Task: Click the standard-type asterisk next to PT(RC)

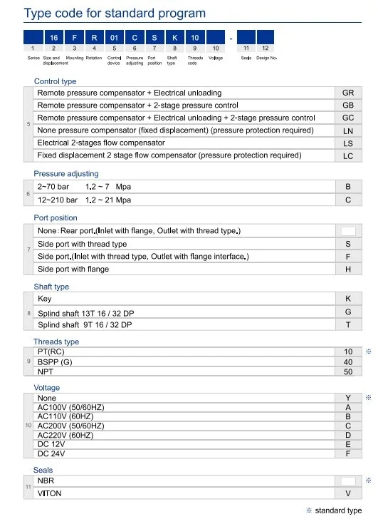Action: 369,351
